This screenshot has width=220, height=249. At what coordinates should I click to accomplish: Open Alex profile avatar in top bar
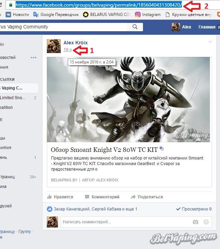point(176,27)
